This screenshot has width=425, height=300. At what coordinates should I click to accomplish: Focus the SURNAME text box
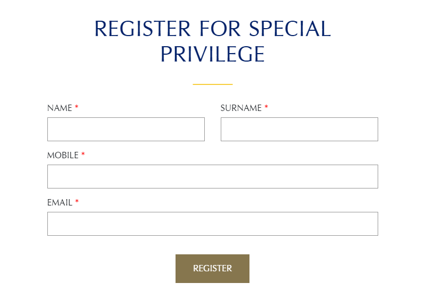point(299,130)
